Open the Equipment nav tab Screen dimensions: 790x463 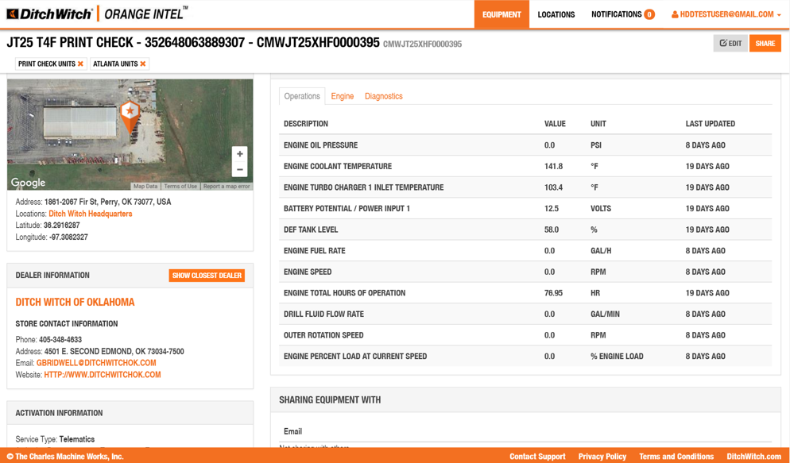pos(501,14)
